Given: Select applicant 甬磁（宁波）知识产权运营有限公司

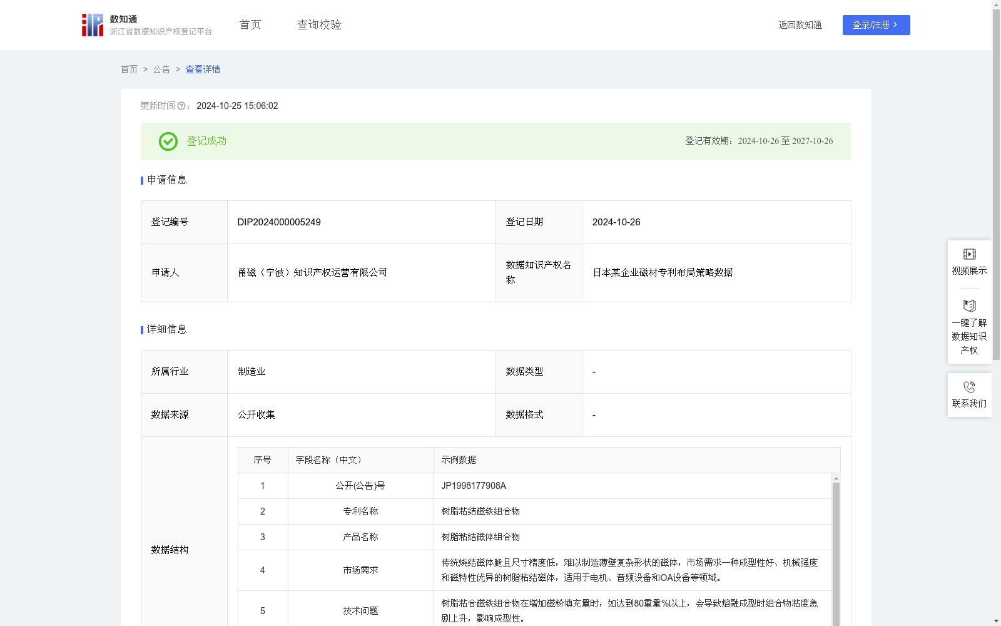Looking at the screenshot, I should click(312, 273).
